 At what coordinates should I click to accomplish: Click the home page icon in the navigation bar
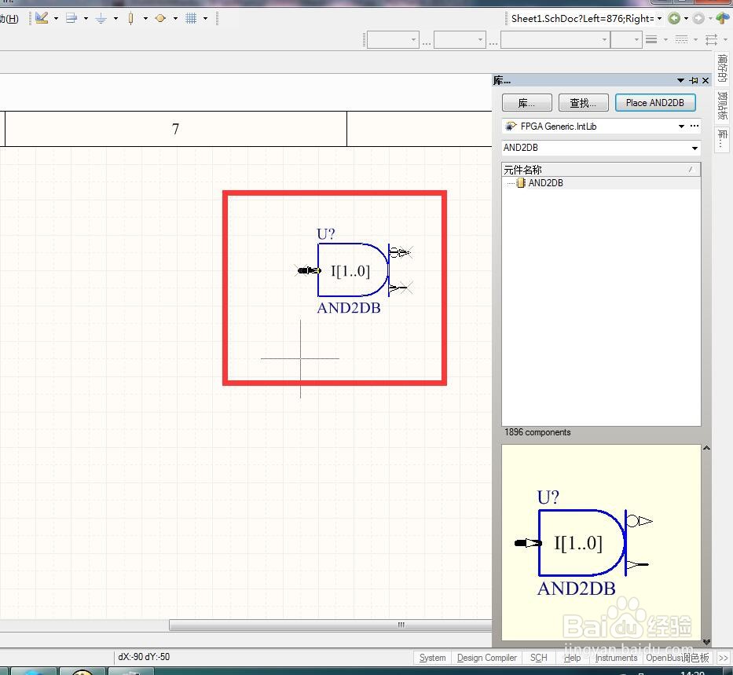[722, 18]
